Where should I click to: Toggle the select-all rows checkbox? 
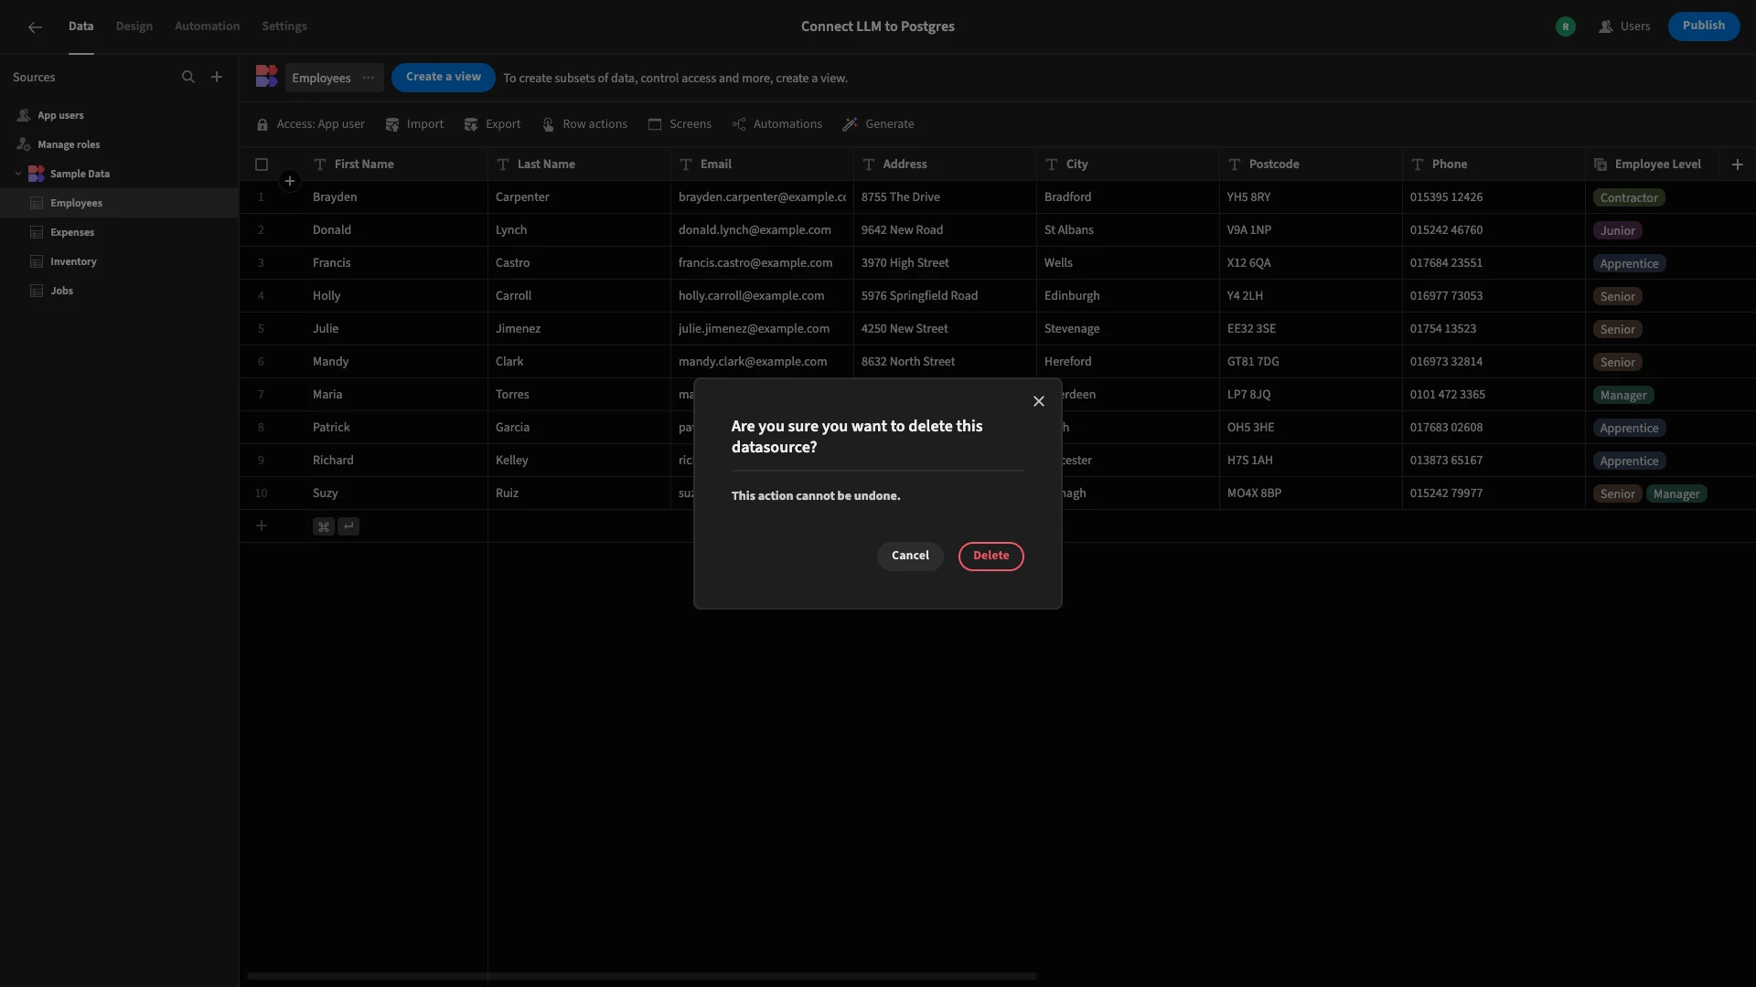click(x=262, y=164)
